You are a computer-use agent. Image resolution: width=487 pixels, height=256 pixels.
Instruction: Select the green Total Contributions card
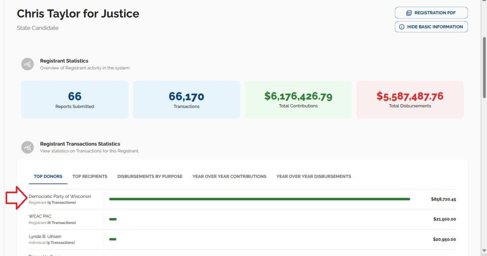(298, 99)
